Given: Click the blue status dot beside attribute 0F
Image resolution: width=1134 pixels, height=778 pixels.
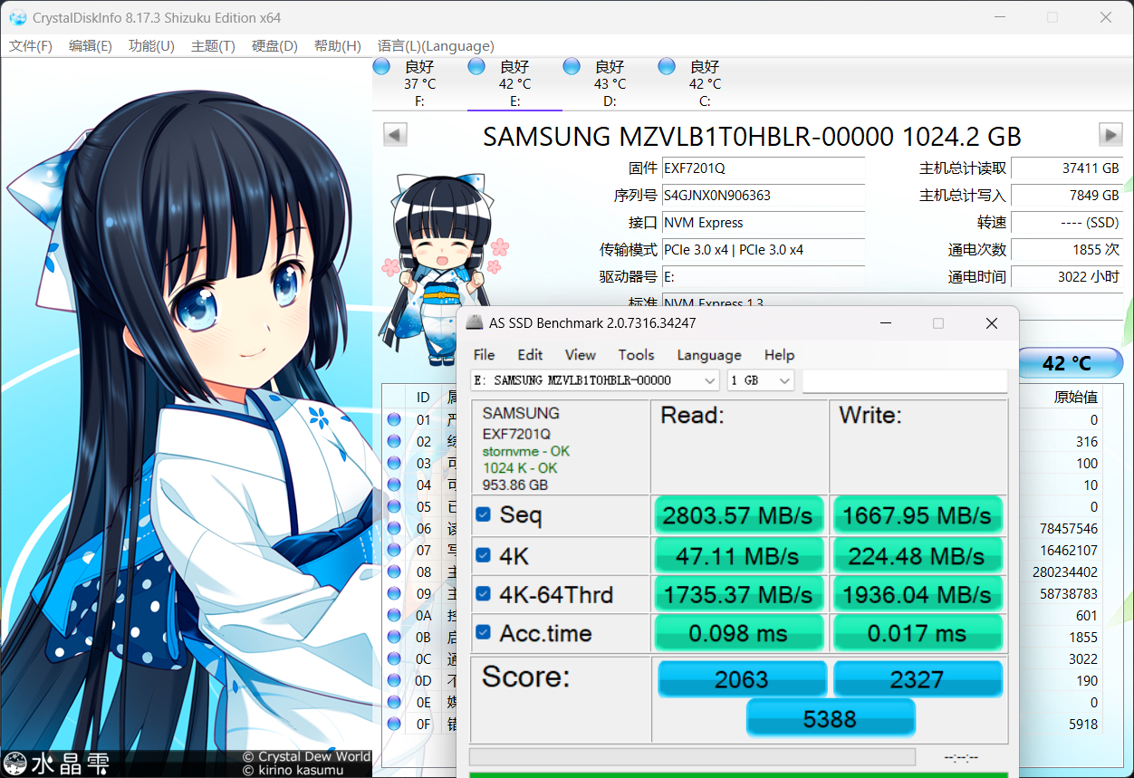Looking at the screenshot, I should point(393,724).
